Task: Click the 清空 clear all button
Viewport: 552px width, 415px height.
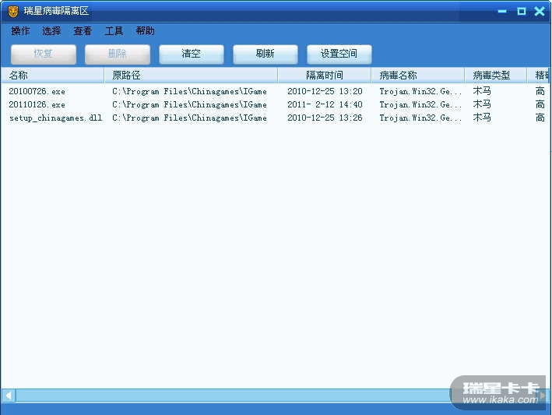Action: click(192, 55)
